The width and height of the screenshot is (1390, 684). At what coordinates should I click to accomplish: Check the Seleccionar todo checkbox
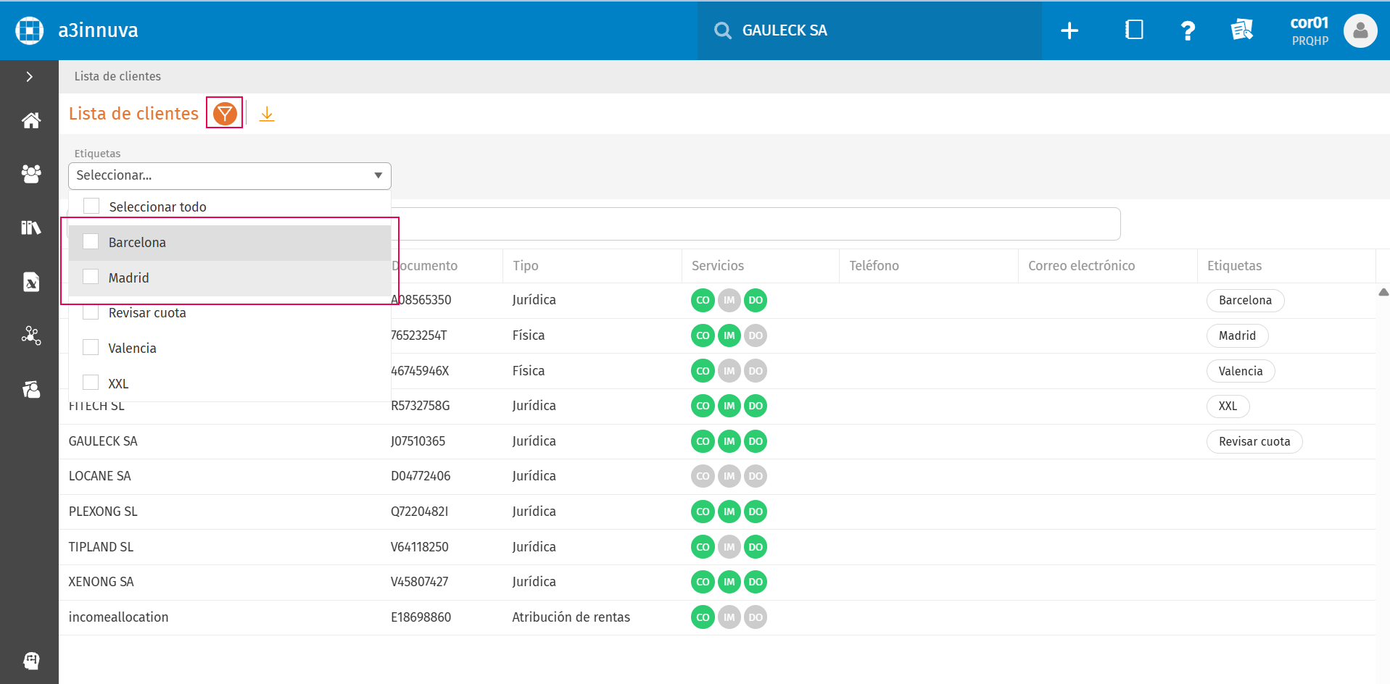click(91, 207)
